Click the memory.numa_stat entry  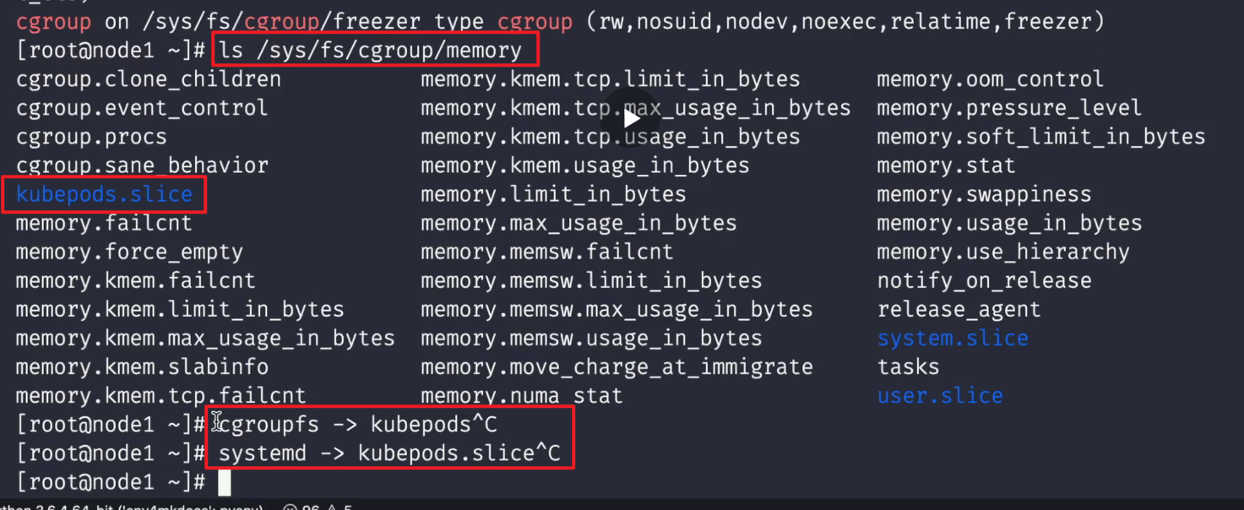click(x=522, y=396)
